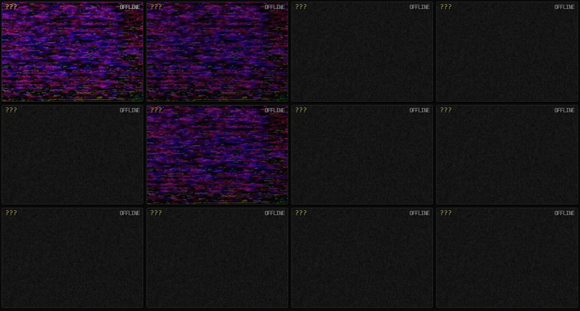
Task: Open the dark offline tile in second row, third column
Action: point(362,155)
